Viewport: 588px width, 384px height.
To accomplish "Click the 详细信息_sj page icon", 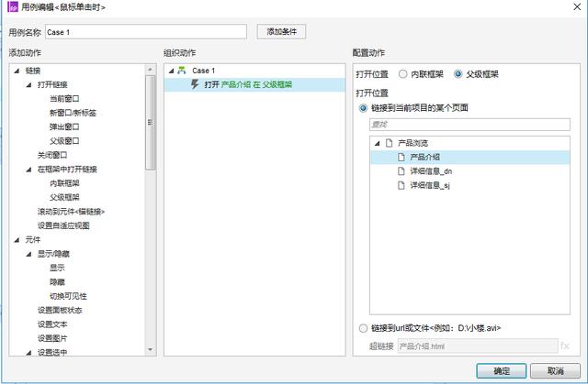I will click(401, 185).
